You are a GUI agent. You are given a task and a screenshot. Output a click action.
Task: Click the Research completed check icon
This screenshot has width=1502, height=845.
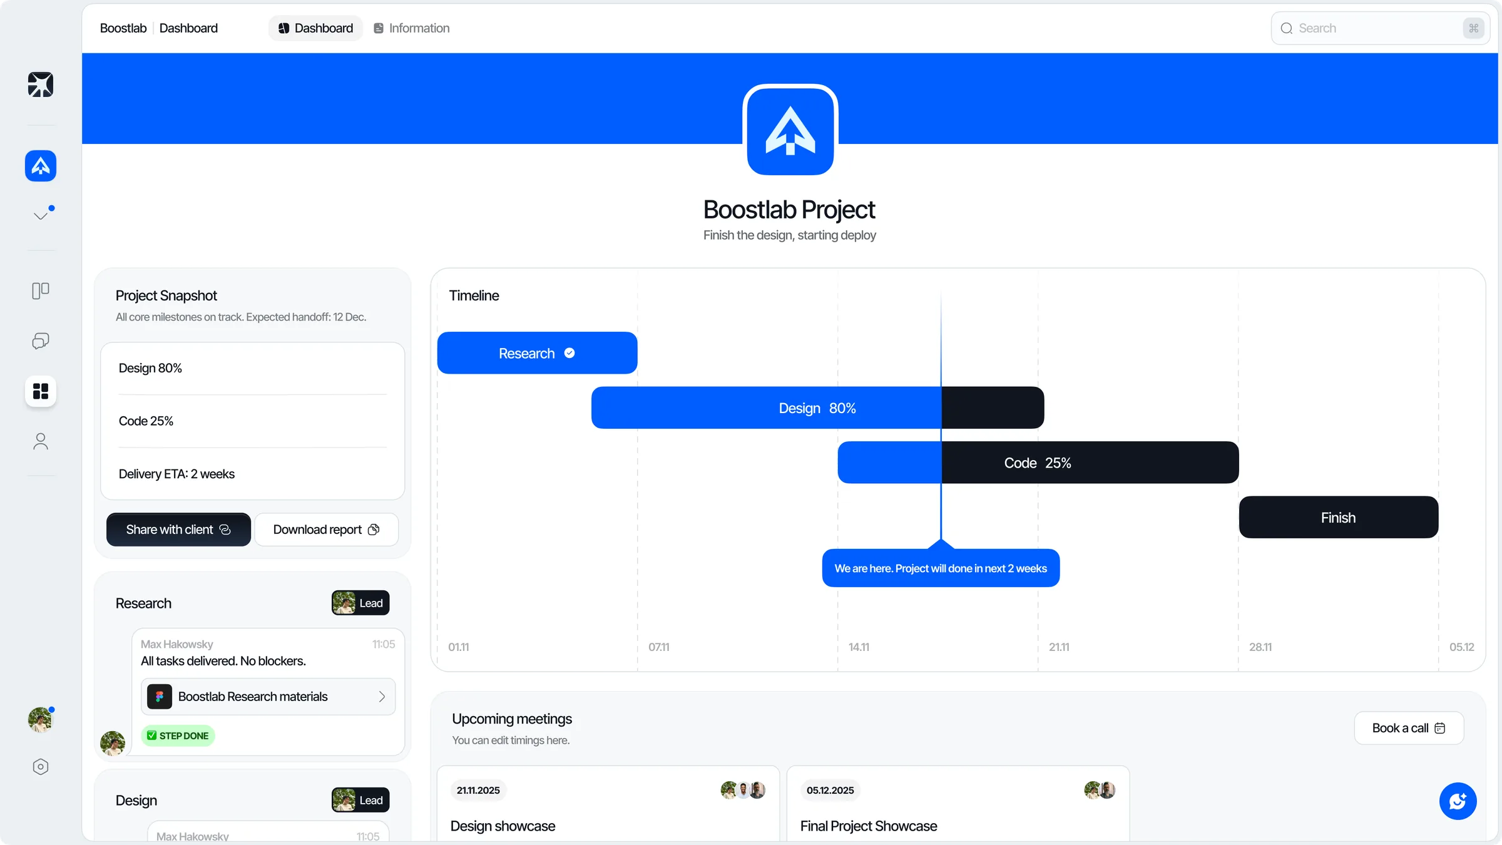pyautogui.click(x=570, y=353)
